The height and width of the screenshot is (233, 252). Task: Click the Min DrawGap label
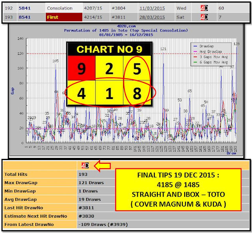(20, 191)
